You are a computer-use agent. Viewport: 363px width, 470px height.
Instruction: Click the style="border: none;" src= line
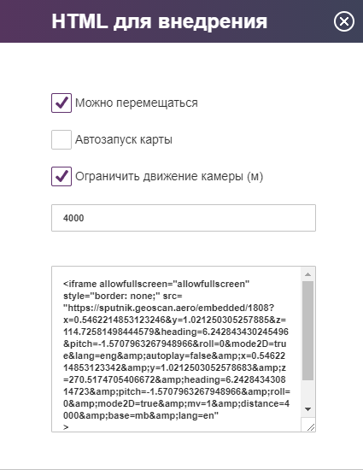(123, 296)
